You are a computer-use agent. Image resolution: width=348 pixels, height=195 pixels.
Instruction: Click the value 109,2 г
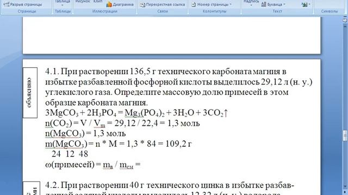click(x=178, y=144)
